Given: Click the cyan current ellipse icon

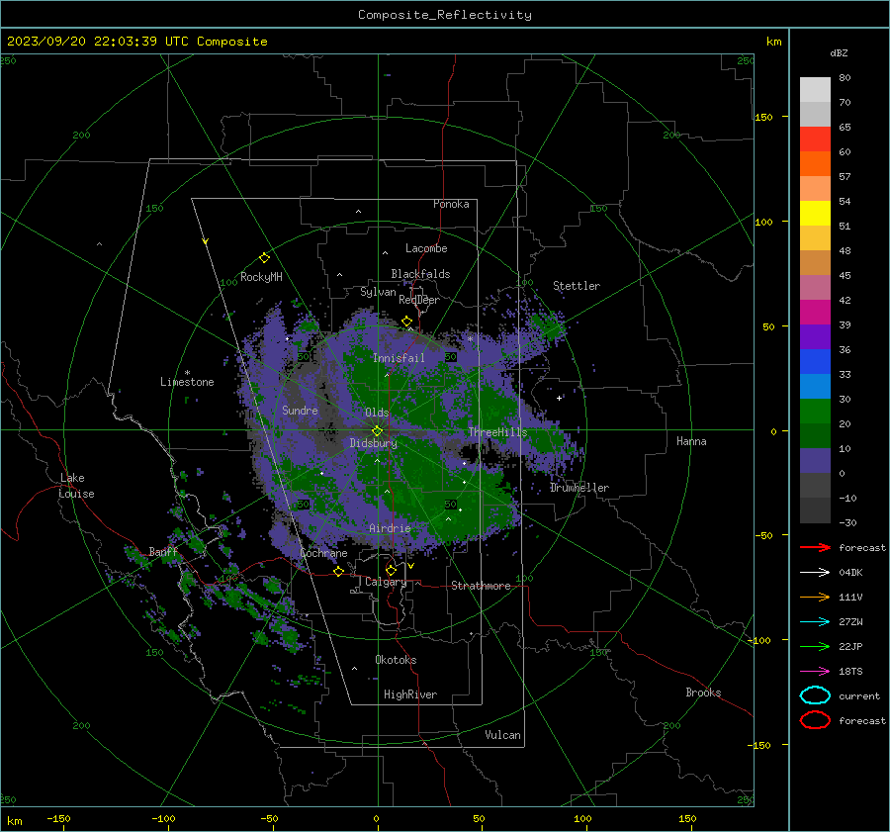Looking at the screenshot, I should pyautogui.click(x=815, y=695).
